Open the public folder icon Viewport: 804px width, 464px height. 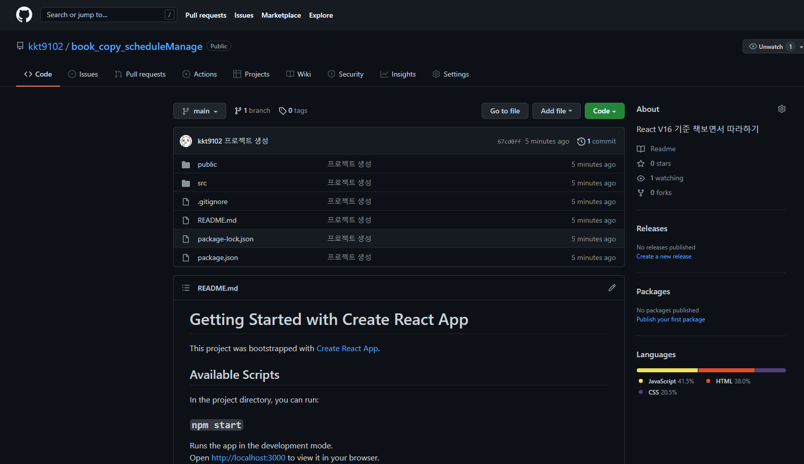pos(186,164)
